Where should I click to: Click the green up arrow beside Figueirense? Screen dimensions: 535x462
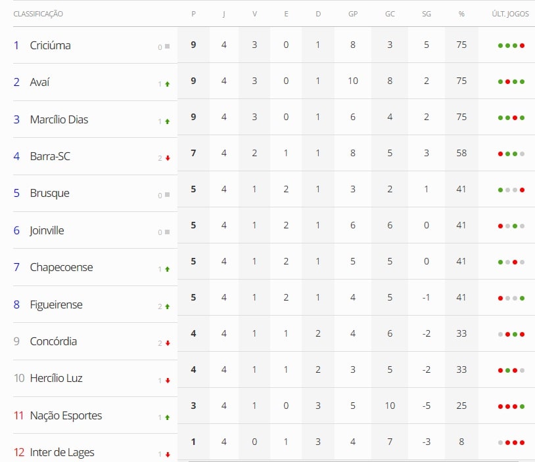[168, 306]
